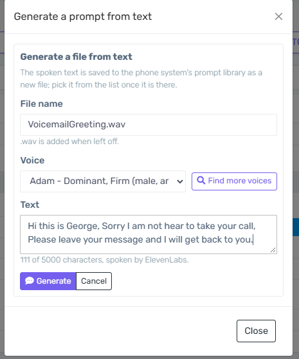Dismiss the dialog with the X icon
Image resolution: width=299 pixels, height=359 pixels.
click(278, 17)
